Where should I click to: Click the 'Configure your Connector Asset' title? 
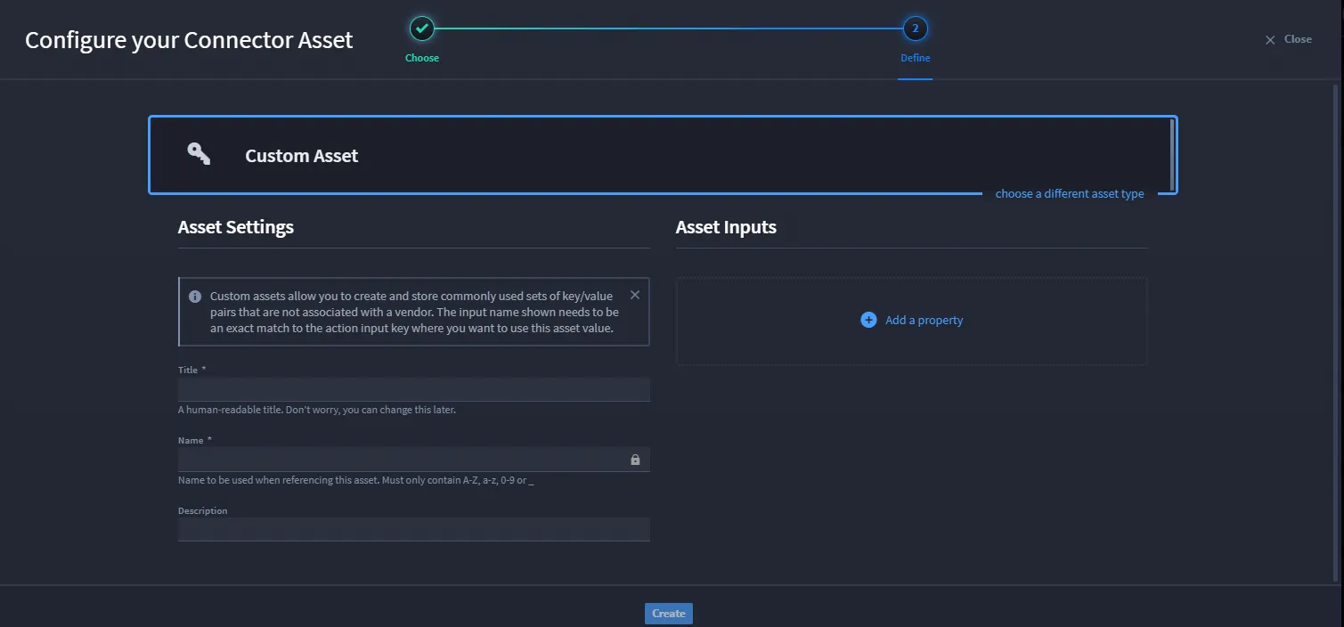coord(189,40)
